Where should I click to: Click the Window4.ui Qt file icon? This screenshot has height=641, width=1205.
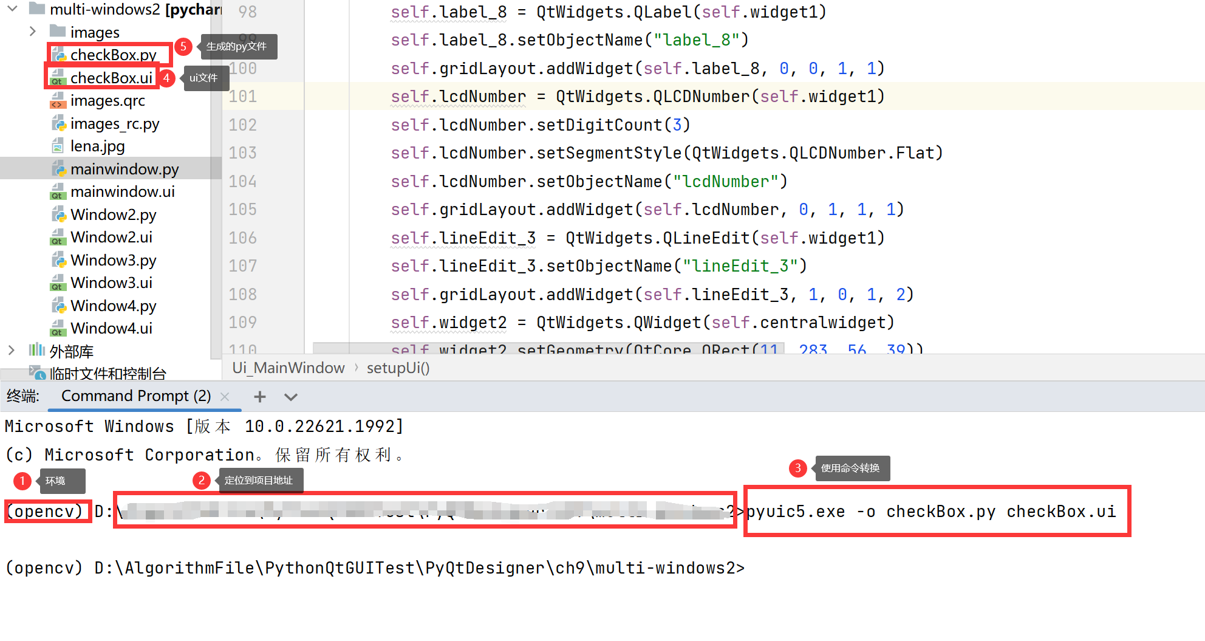58,328
